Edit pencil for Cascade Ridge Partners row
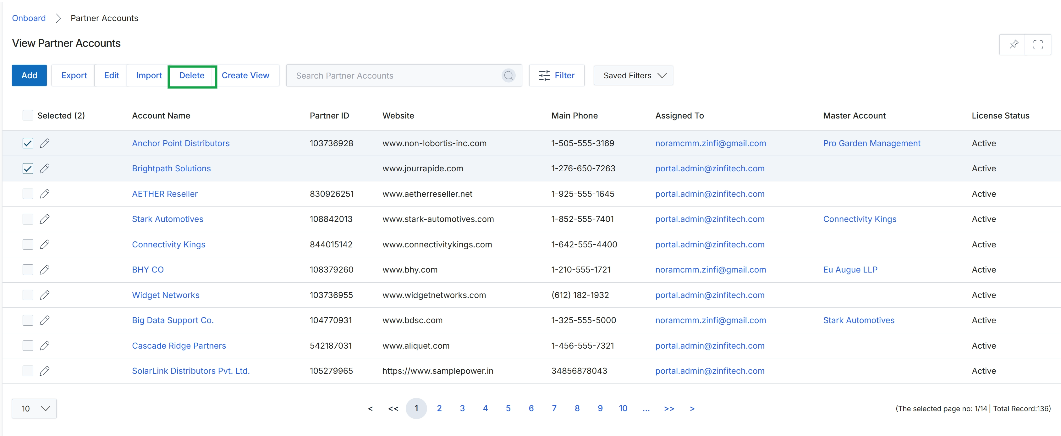 (45, 345)
